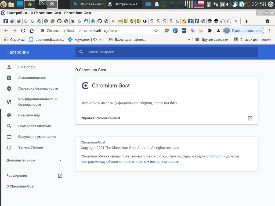275x206 pixels.
Task: Open the tab search dropdown arrow
Action: 267,21
